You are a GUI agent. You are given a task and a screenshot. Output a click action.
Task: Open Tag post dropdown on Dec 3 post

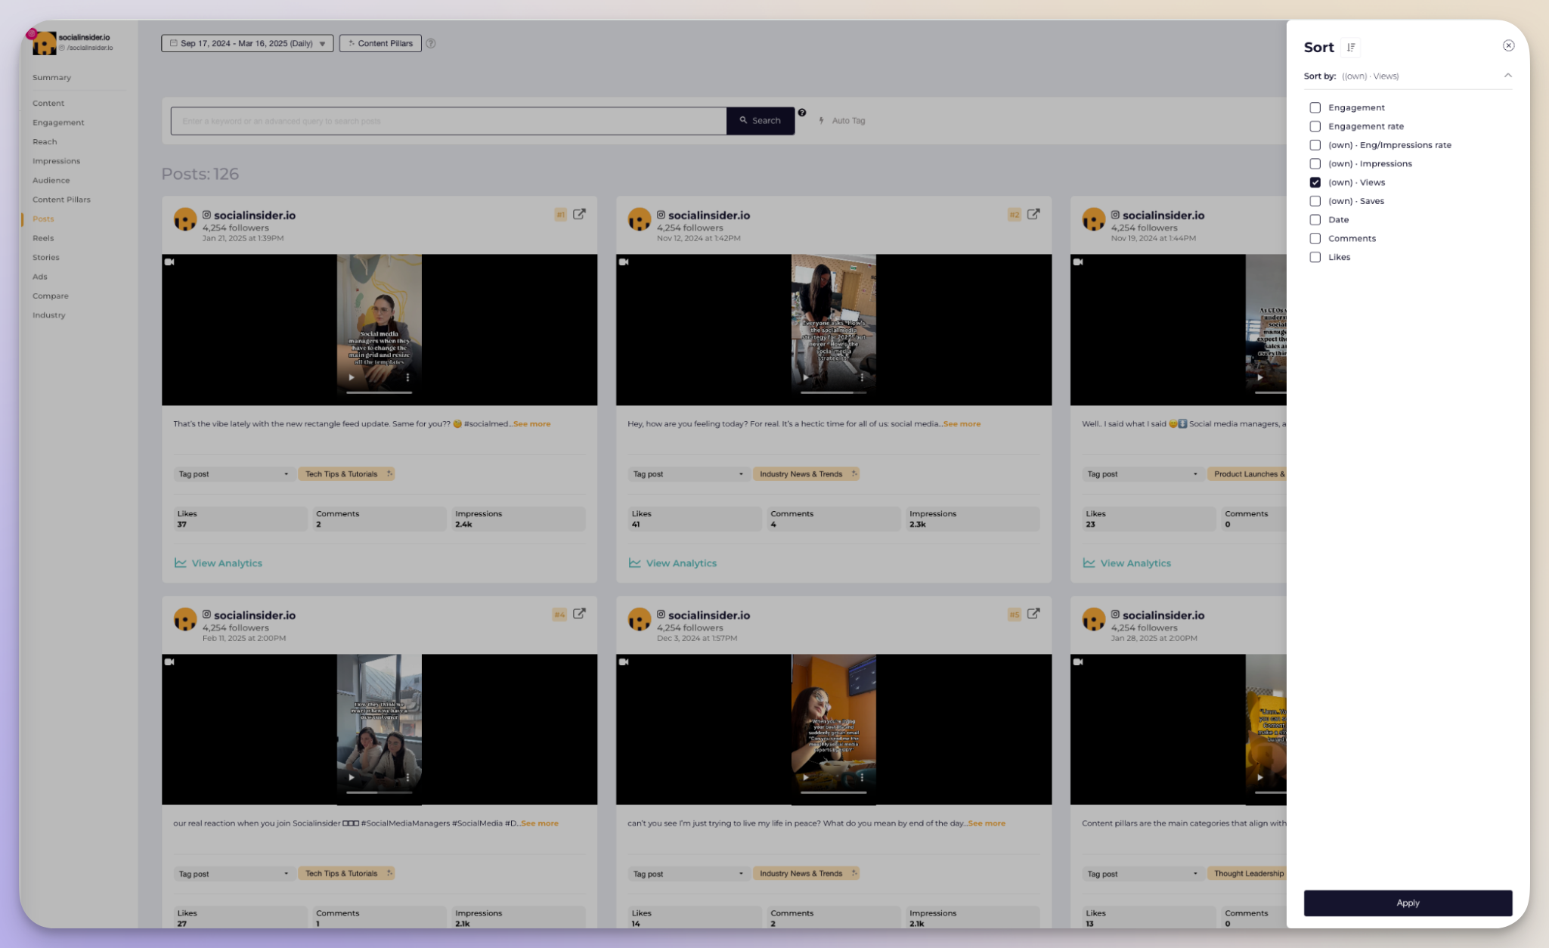pyautogui.click(x=688, y=874)
